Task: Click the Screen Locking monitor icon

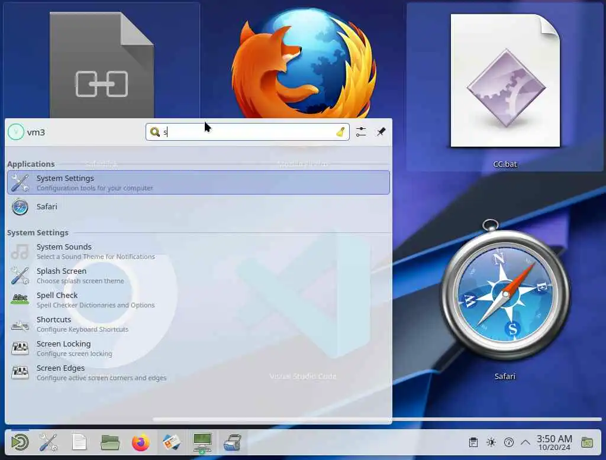Action: coord(20,348)
